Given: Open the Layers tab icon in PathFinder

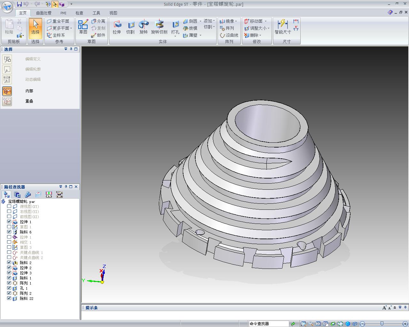Looking at the screenshot, I should point(38,194).
